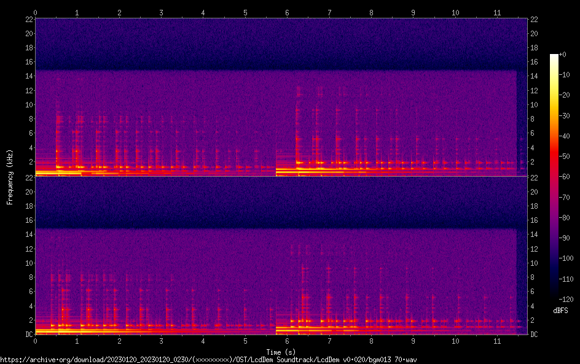
Task: Click the archive.org URL at the bottom
Action: tap(209, 359)
